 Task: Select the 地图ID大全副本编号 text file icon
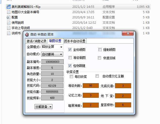pyautogui.click(x=9, y=12)
